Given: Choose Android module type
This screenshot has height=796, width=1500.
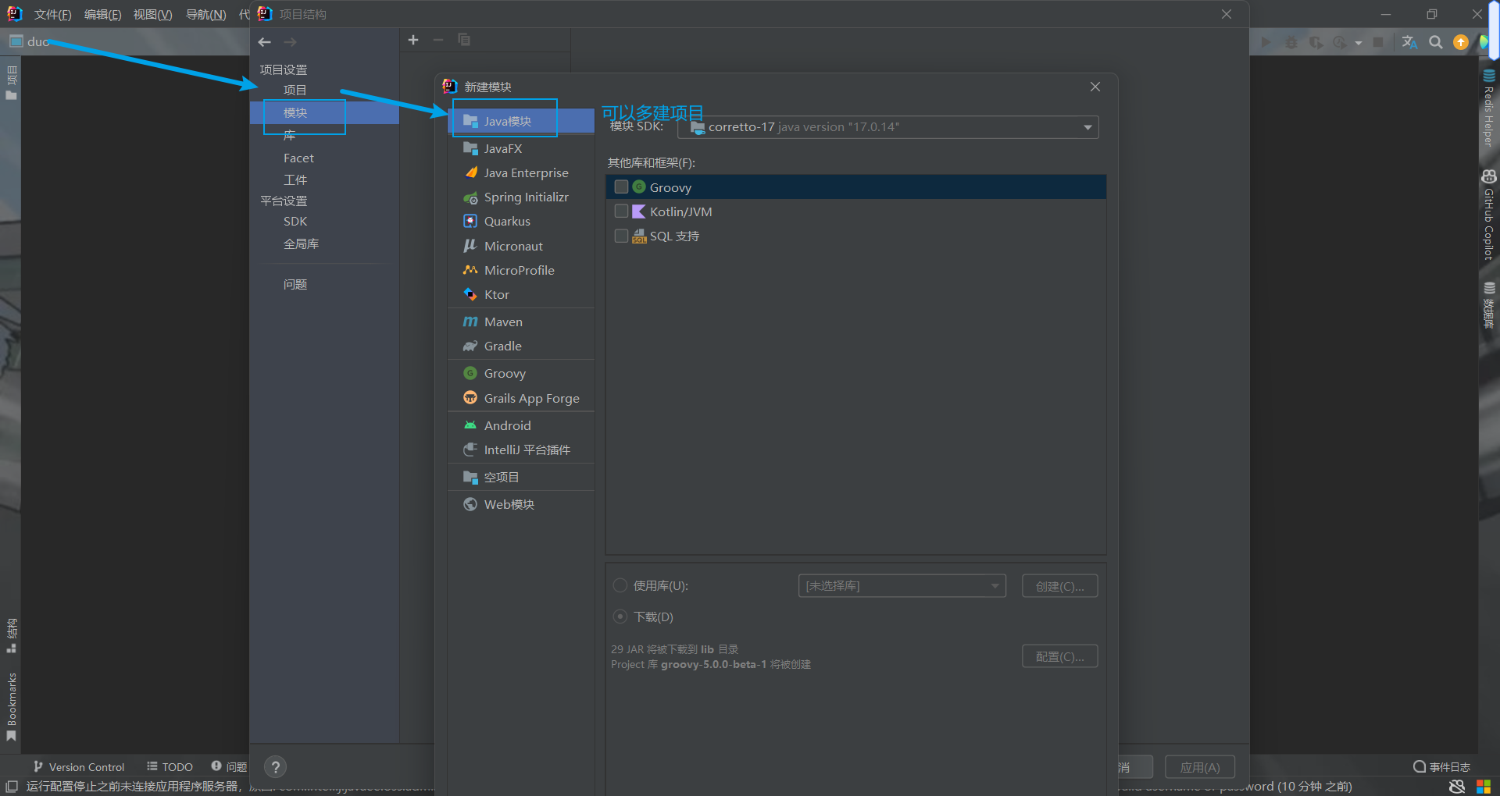Looking at the screenshot, I should (x=521, y=425).
